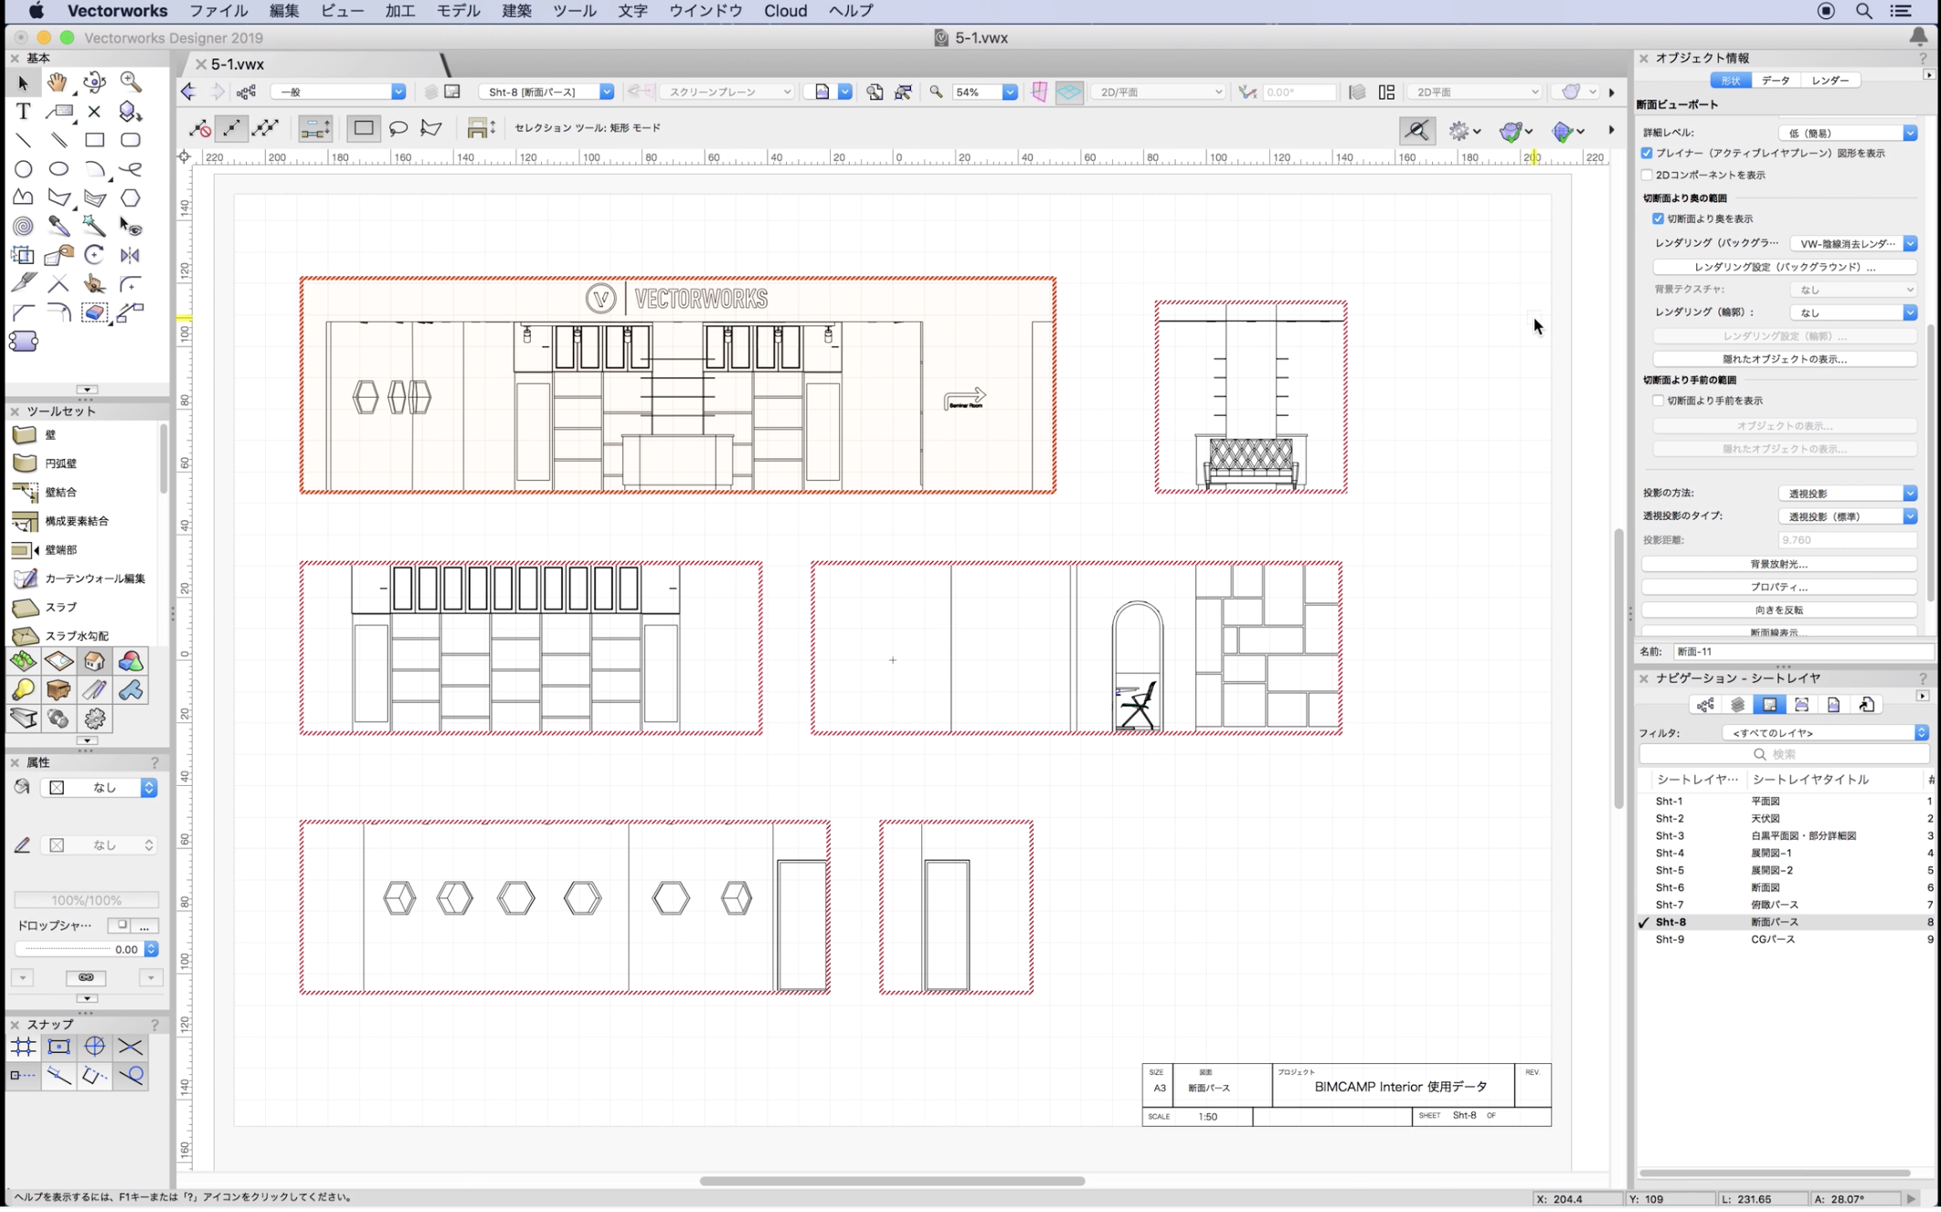
Task: Choose Lasso selection mode
Action: [x=398, y=128]
